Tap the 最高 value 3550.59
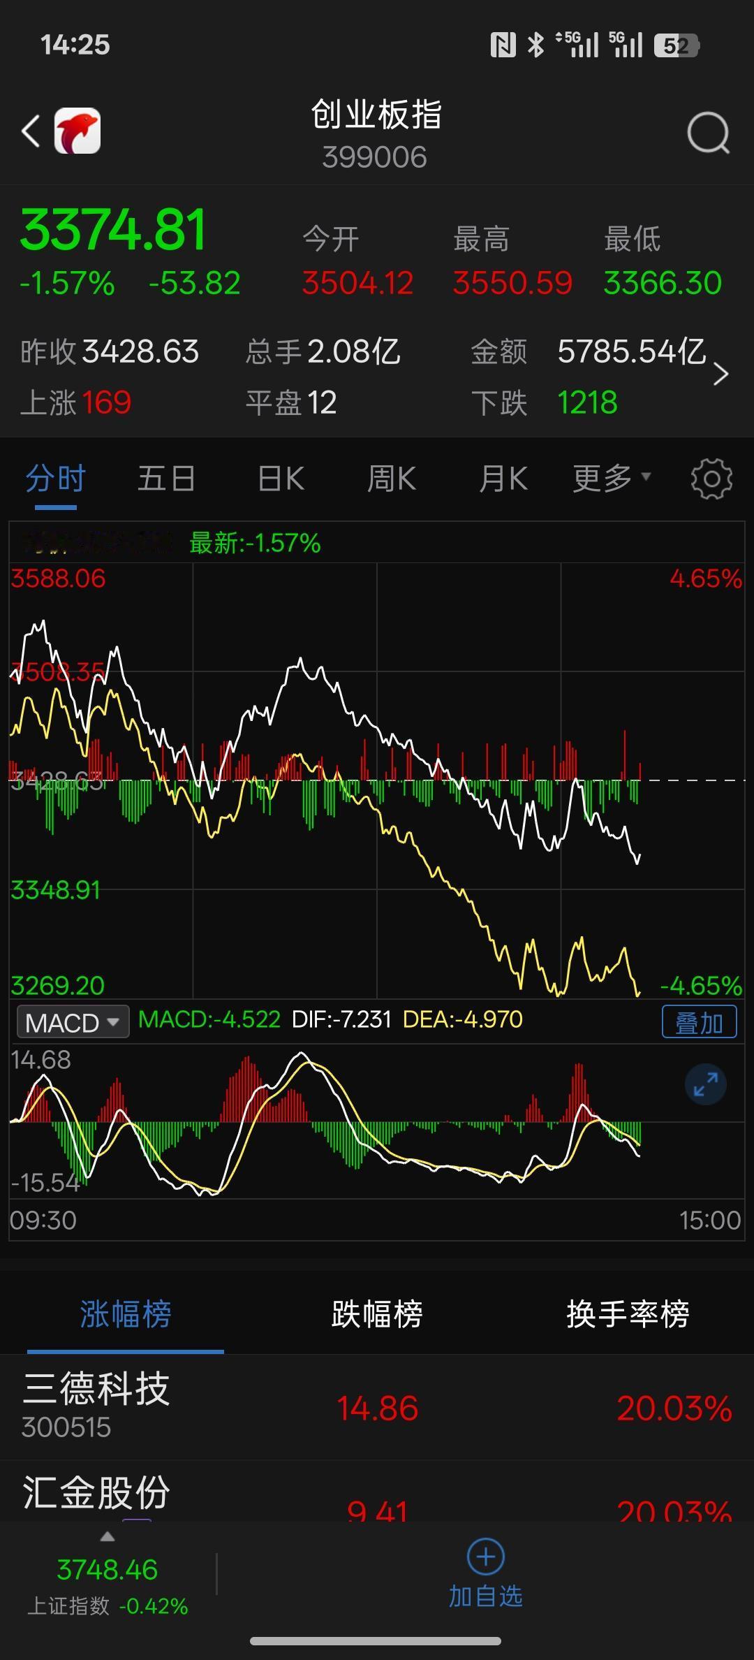Viewport: 754px width, 1660px height. click(x=512, y=283)
